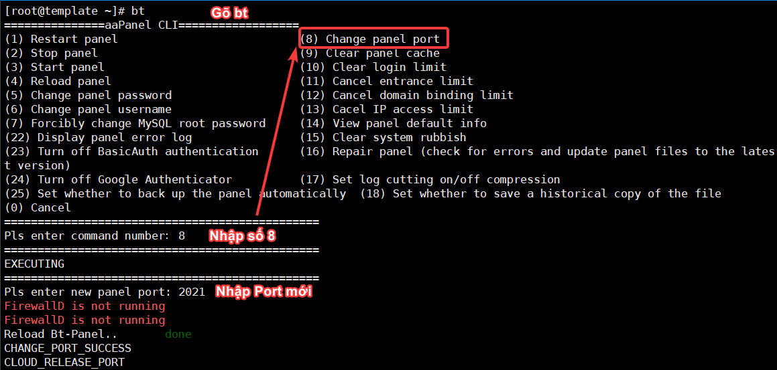Click the new panel port value 2021
Screen dimensions: 777x370
click(192, 292)
